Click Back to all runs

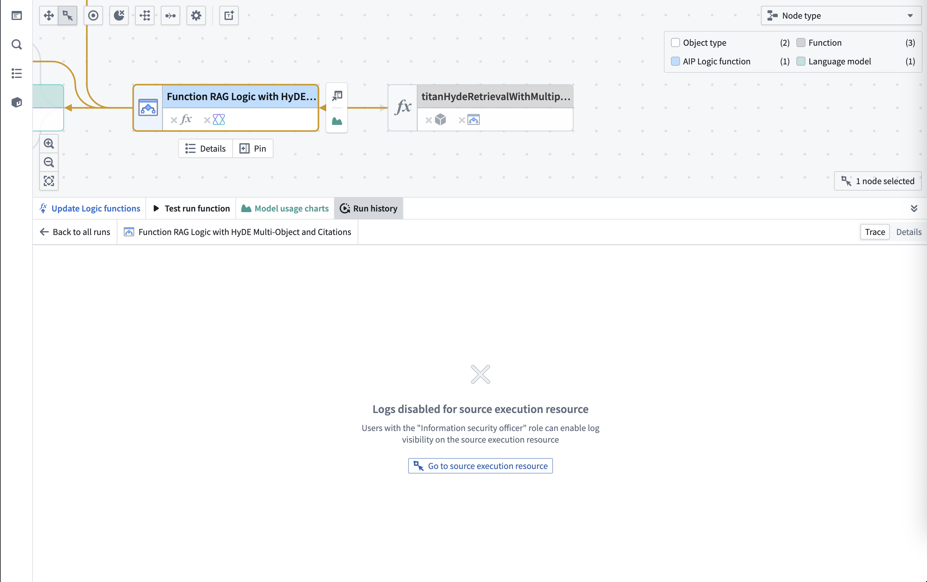75,232
